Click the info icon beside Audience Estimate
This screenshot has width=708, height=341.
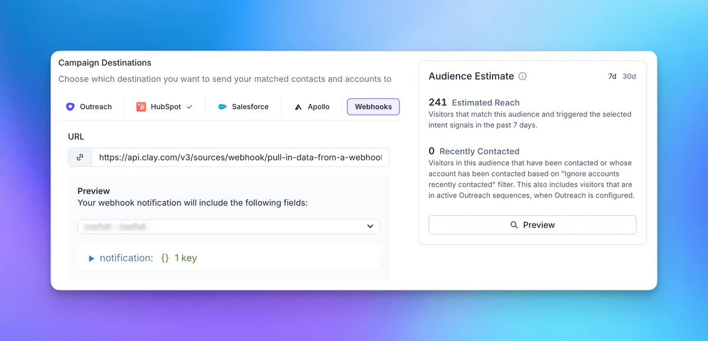[x=523, y=76]
